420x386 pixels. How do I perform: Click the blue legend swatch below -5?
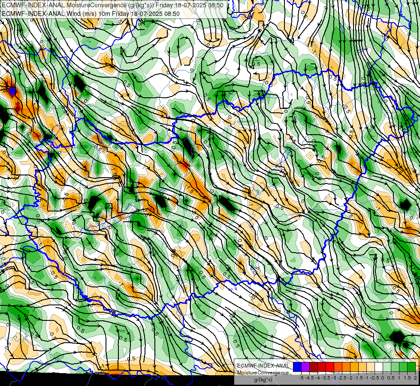click(297, 367)
